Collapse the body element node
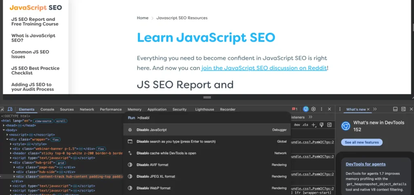 tap(4, 130)
